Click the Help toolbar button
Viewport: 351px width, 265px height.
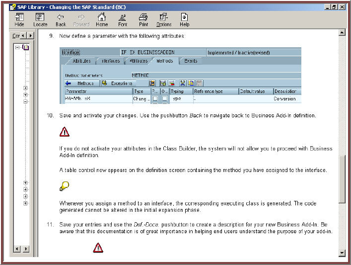click(185, 20)
